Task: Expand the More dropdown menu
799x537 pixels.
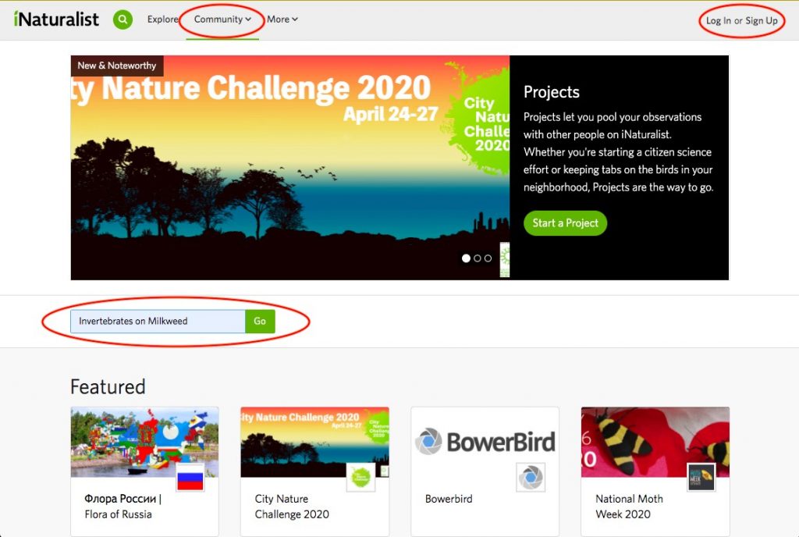Action: coord(282,20)
